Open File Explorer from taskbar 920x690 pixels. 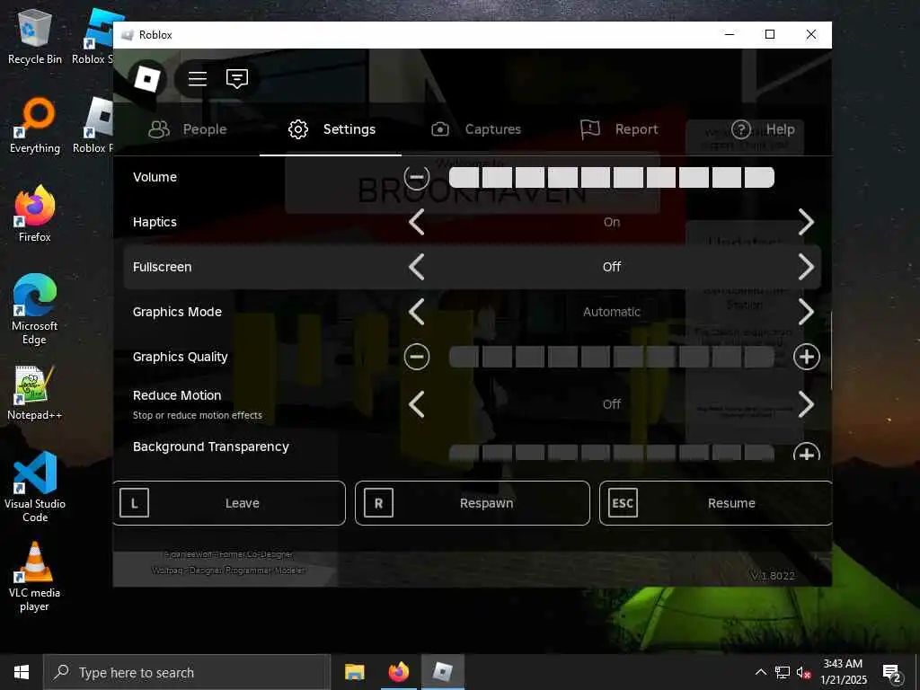pyautogui.click(x=354, y=672)
